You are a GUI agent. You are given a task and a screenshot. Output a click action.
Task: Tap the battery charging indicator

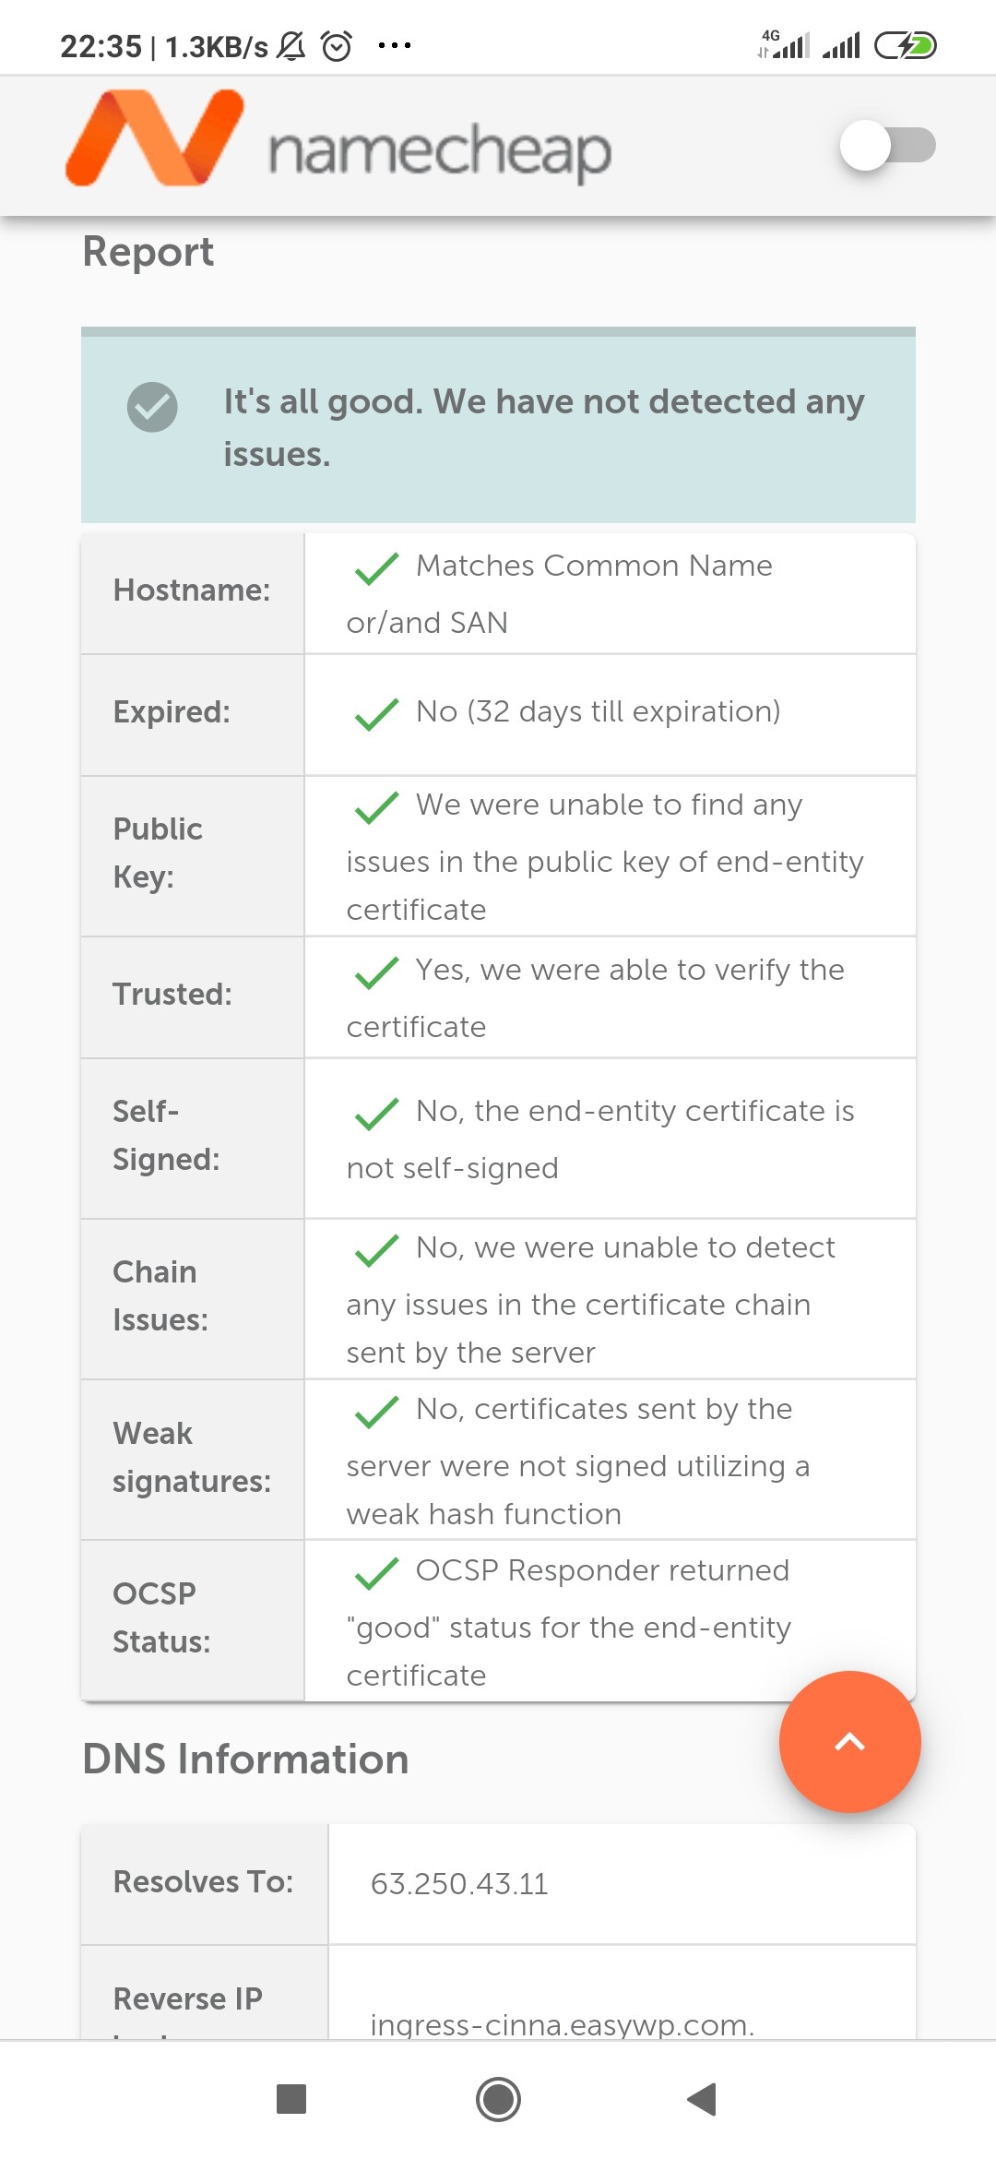coord(905,45)
